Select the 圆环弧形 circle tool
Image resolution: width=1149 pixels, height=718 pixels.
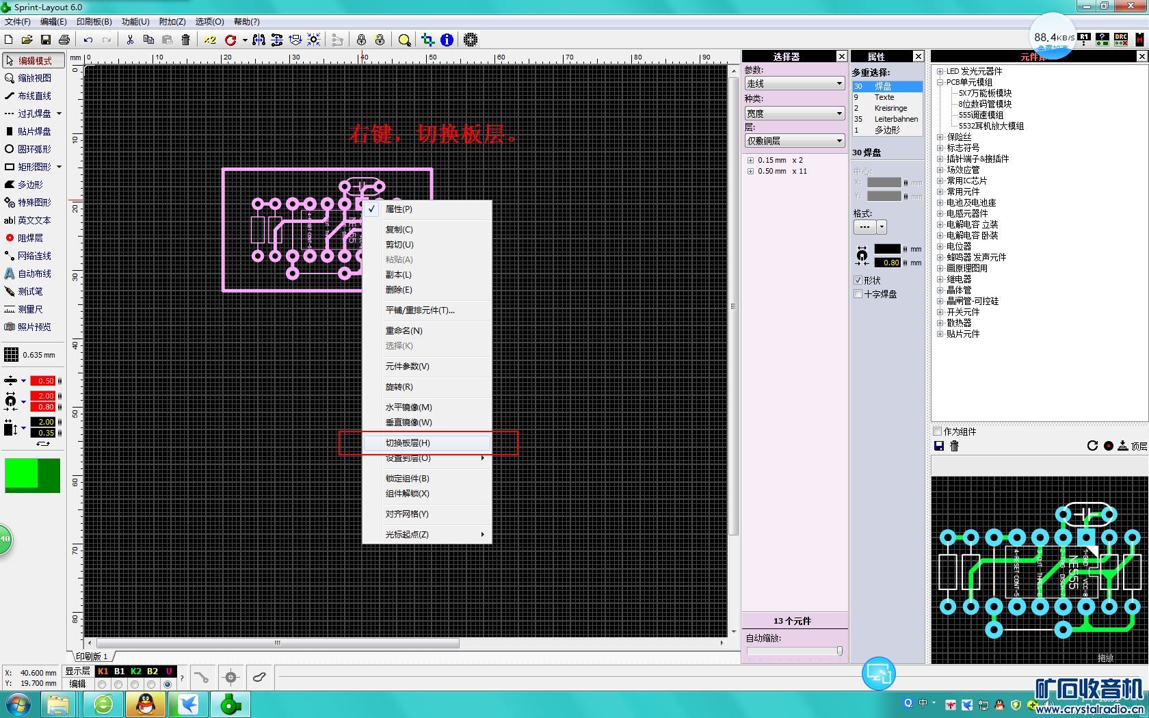point(33,149)
